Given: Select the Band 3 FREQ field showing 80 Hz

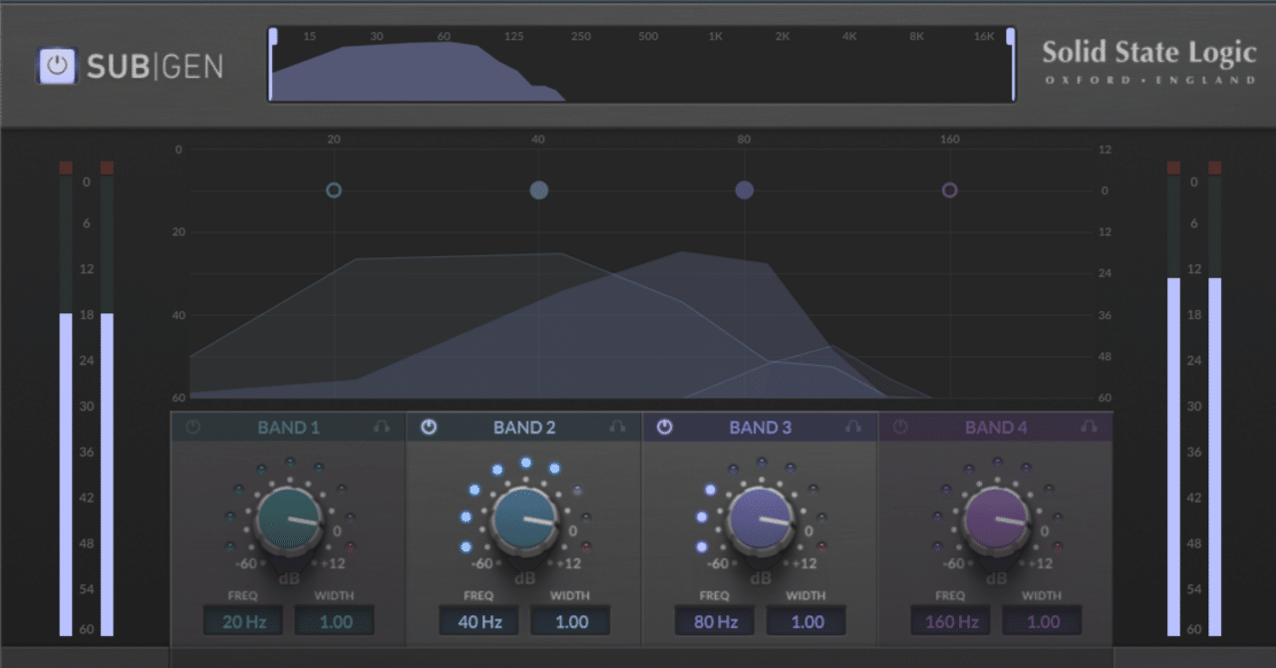Looking at the screenshot, I should pyautogui.click(x=715, y=621).
